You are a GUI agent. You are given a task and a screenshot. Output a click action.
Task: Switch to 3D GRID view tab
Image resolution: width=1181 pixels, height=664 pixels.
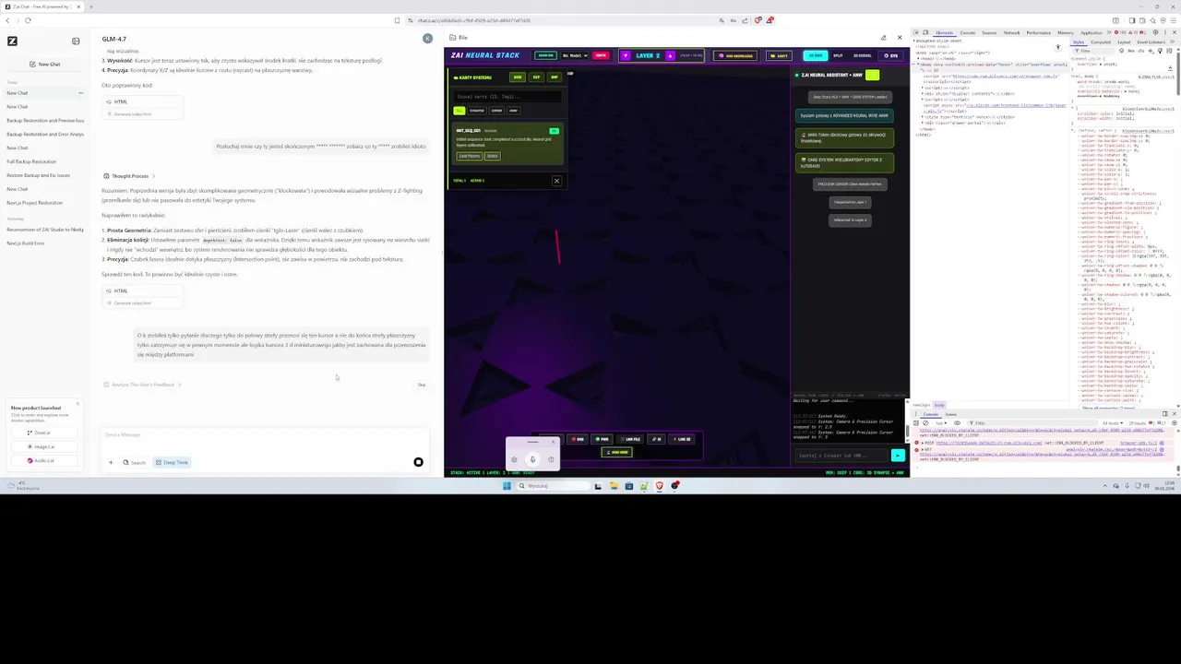816,55
